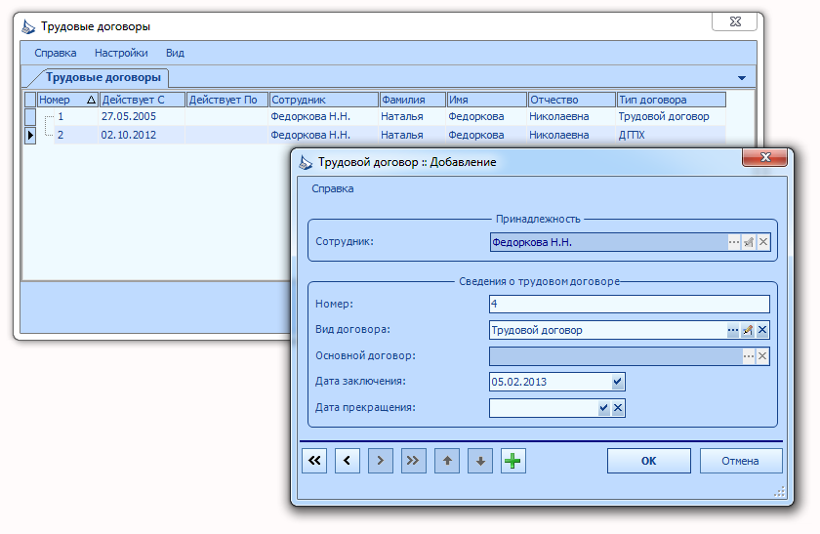The width and height of the screenshot is (820, 534).
Task: Open date picker for Дата заключения
Action: [618, 382]
